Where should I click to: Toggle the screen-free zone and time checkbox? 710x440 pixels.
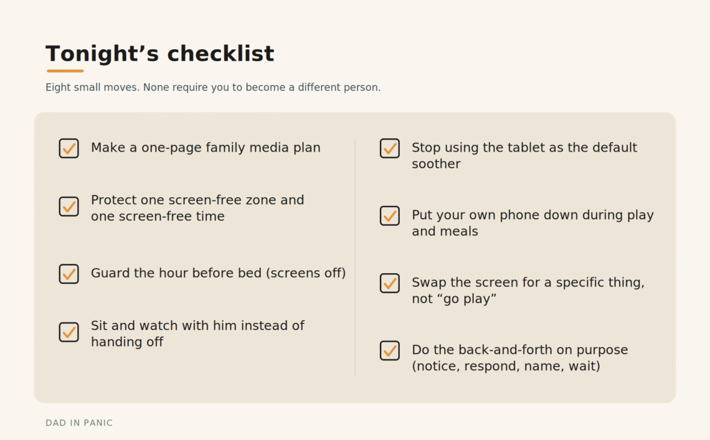coord(69,206)
